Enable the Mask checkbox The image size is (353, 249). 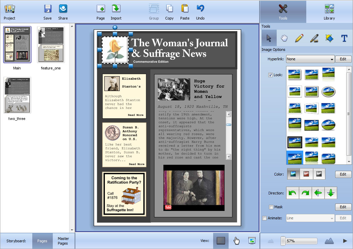click(271, 207)
